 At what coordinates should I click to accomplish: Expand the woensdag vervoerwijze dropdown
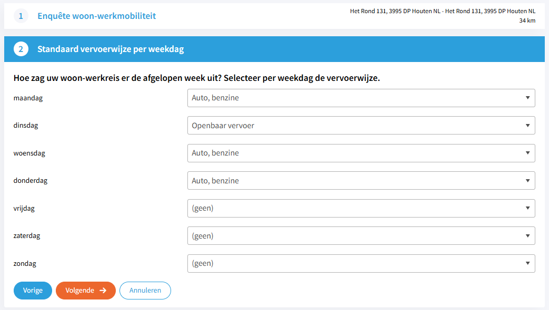pos(361,153)
